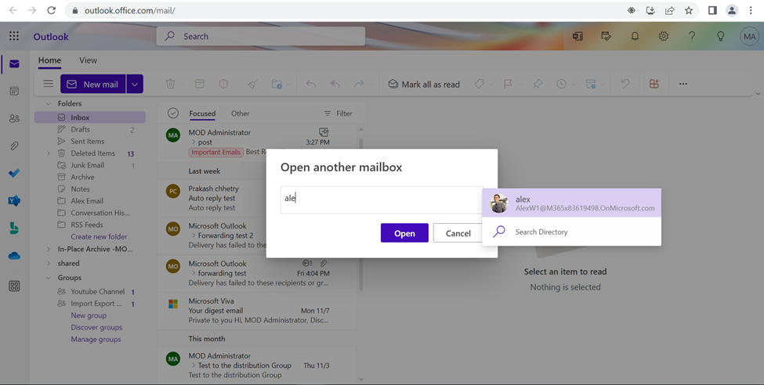Open the Files paperclip icon in left rail
Screen dimensions: 764x385
[14, 146]
